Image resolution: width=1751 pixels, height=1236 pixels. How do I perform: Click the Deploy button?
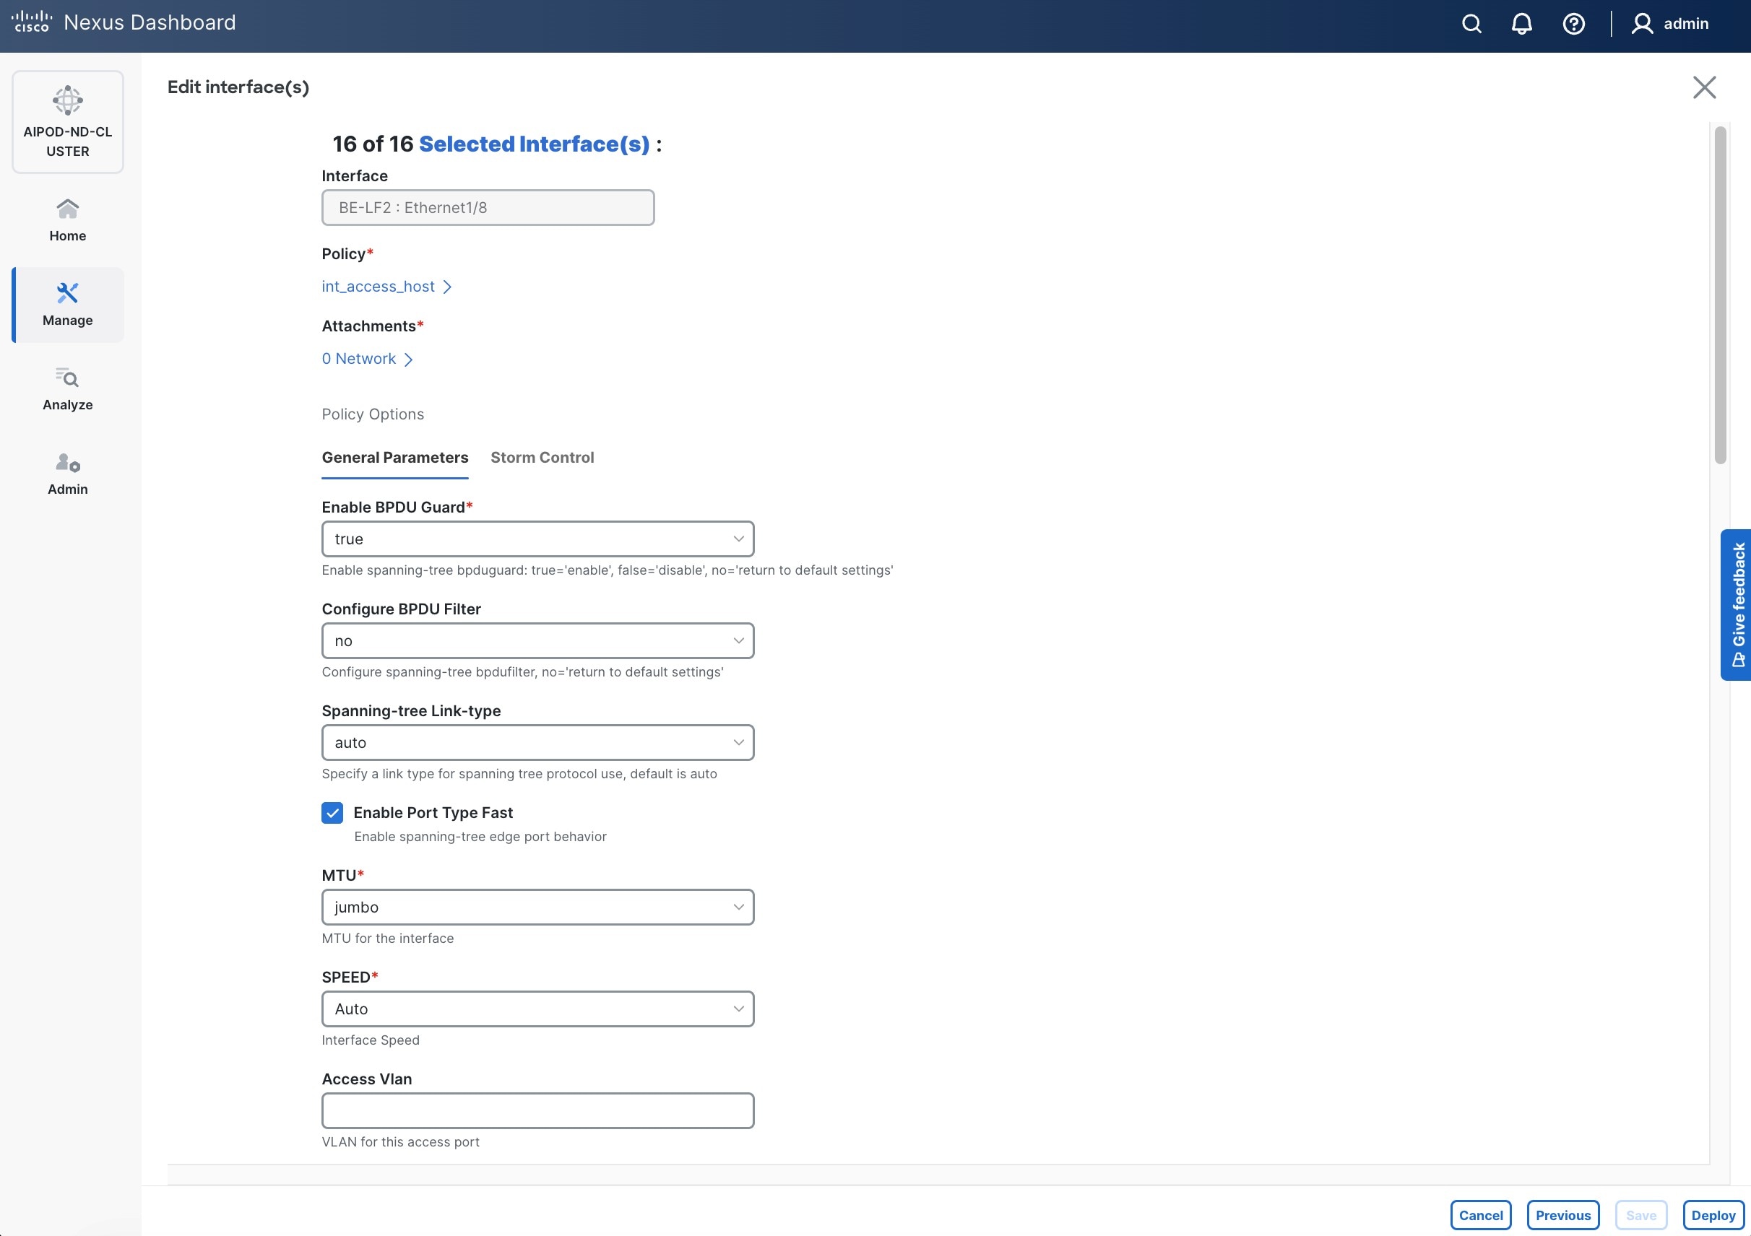point(1712,1214)
